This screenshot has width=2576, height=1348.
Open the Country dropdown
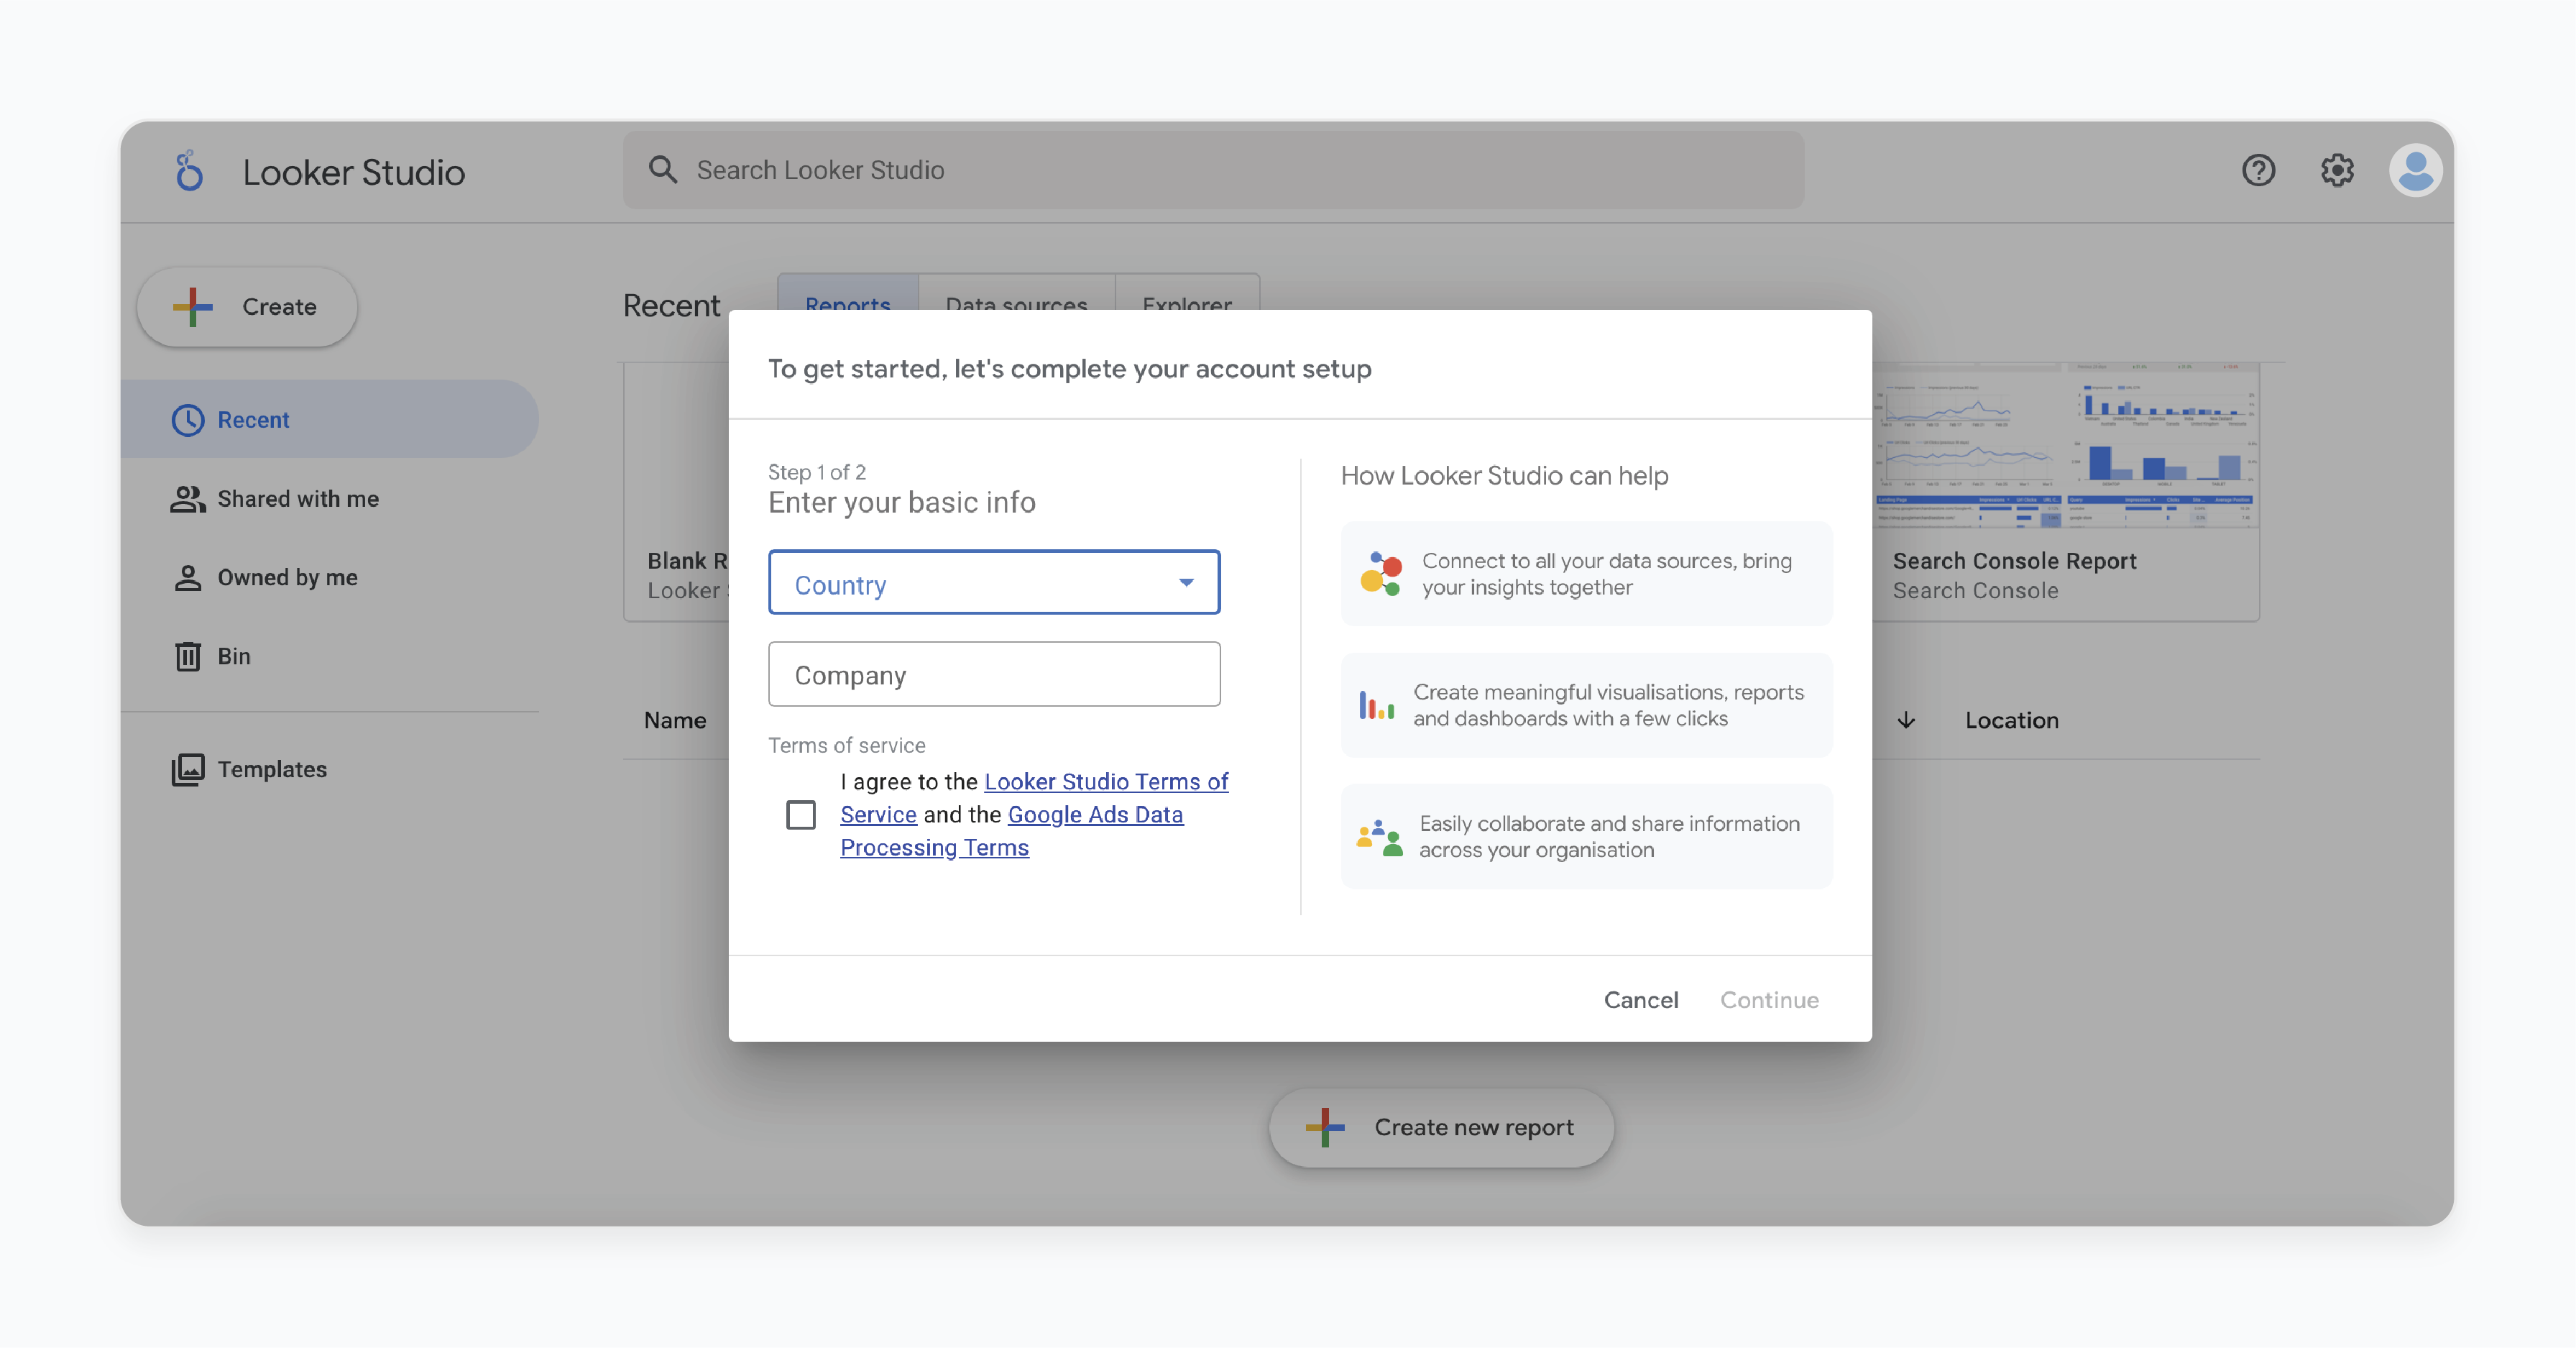pyautogui.click(x=994, y=583)
